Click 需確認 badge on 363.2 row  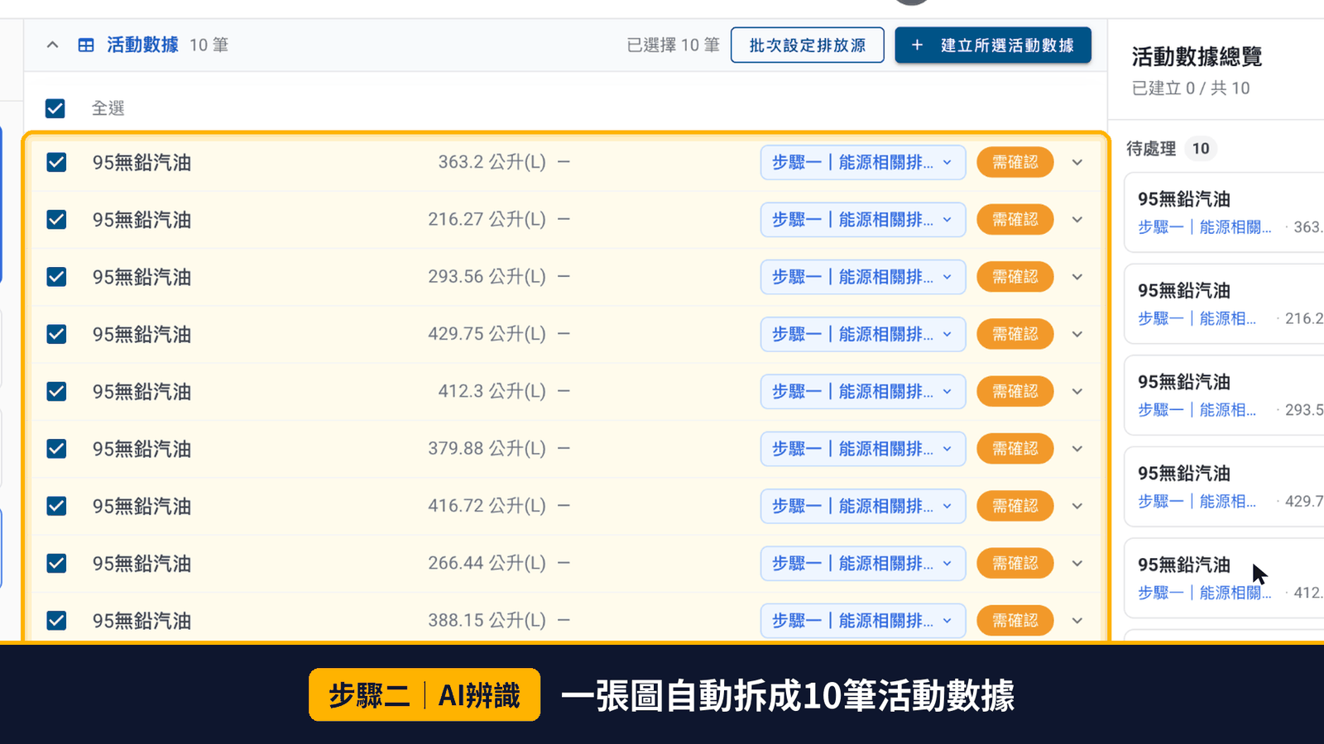point(1015,162)
